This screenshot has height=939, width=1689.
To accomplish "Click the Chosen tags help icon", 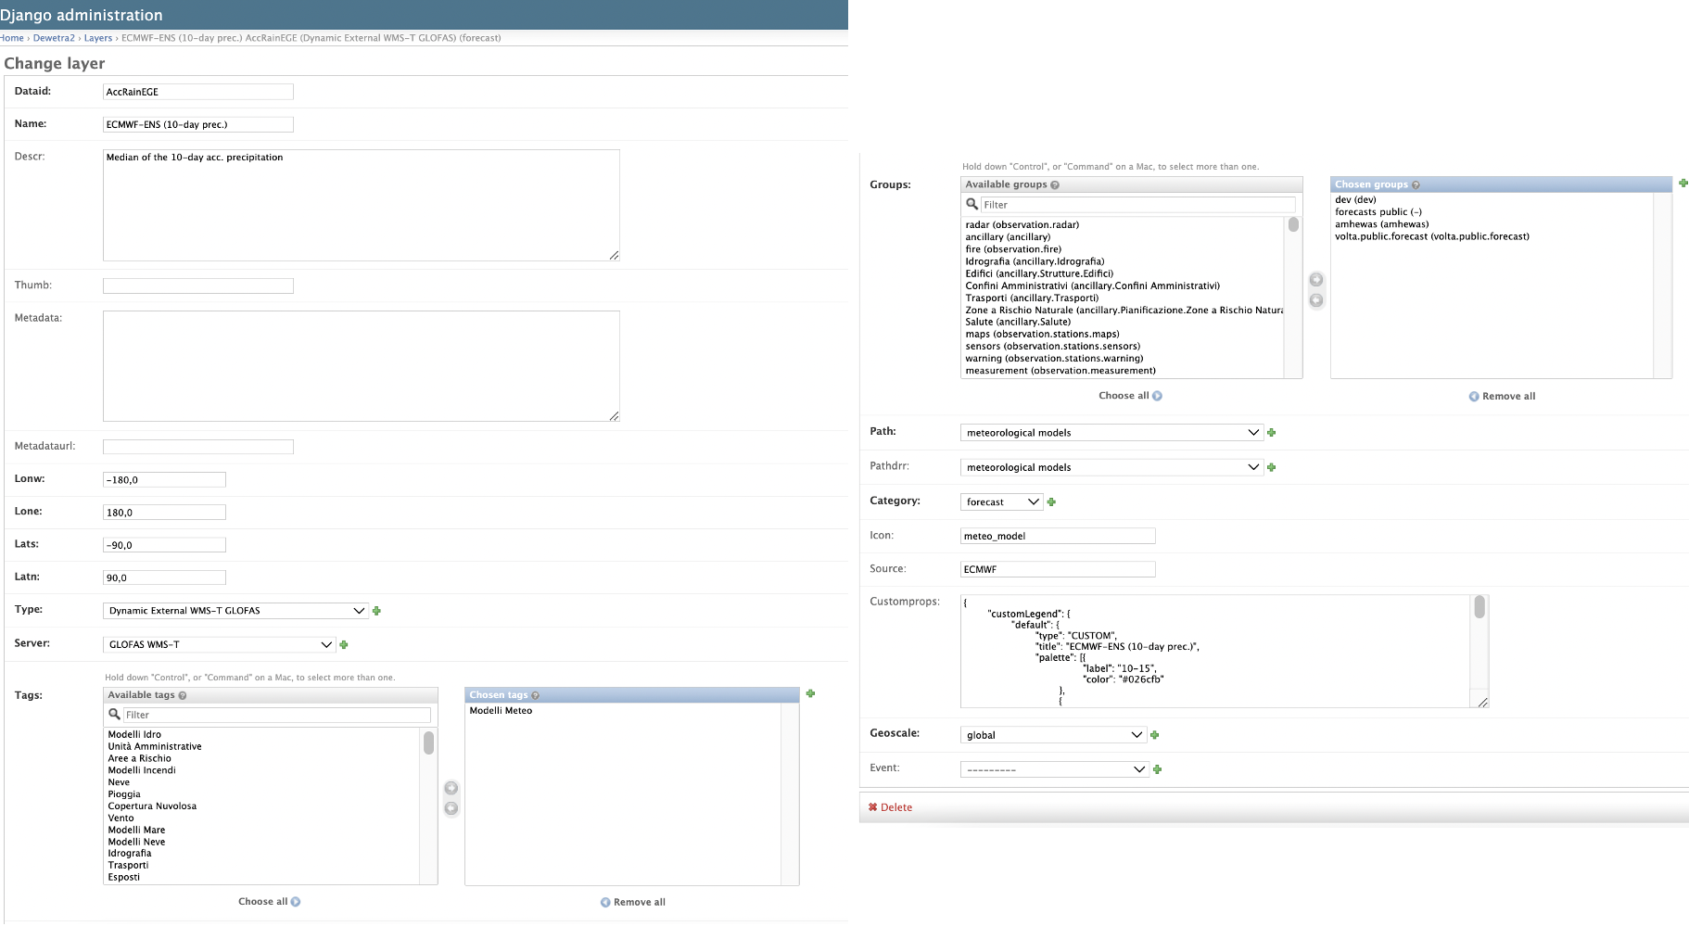I will [536, 695].
